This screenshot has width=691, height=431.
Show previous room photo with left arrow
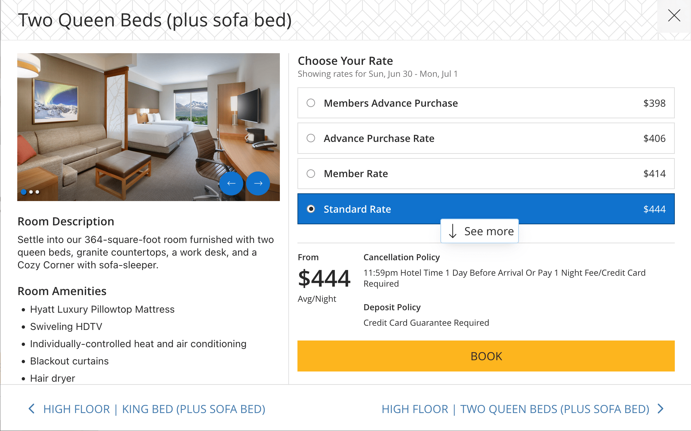pyautogui.click(x=231, y=183)
